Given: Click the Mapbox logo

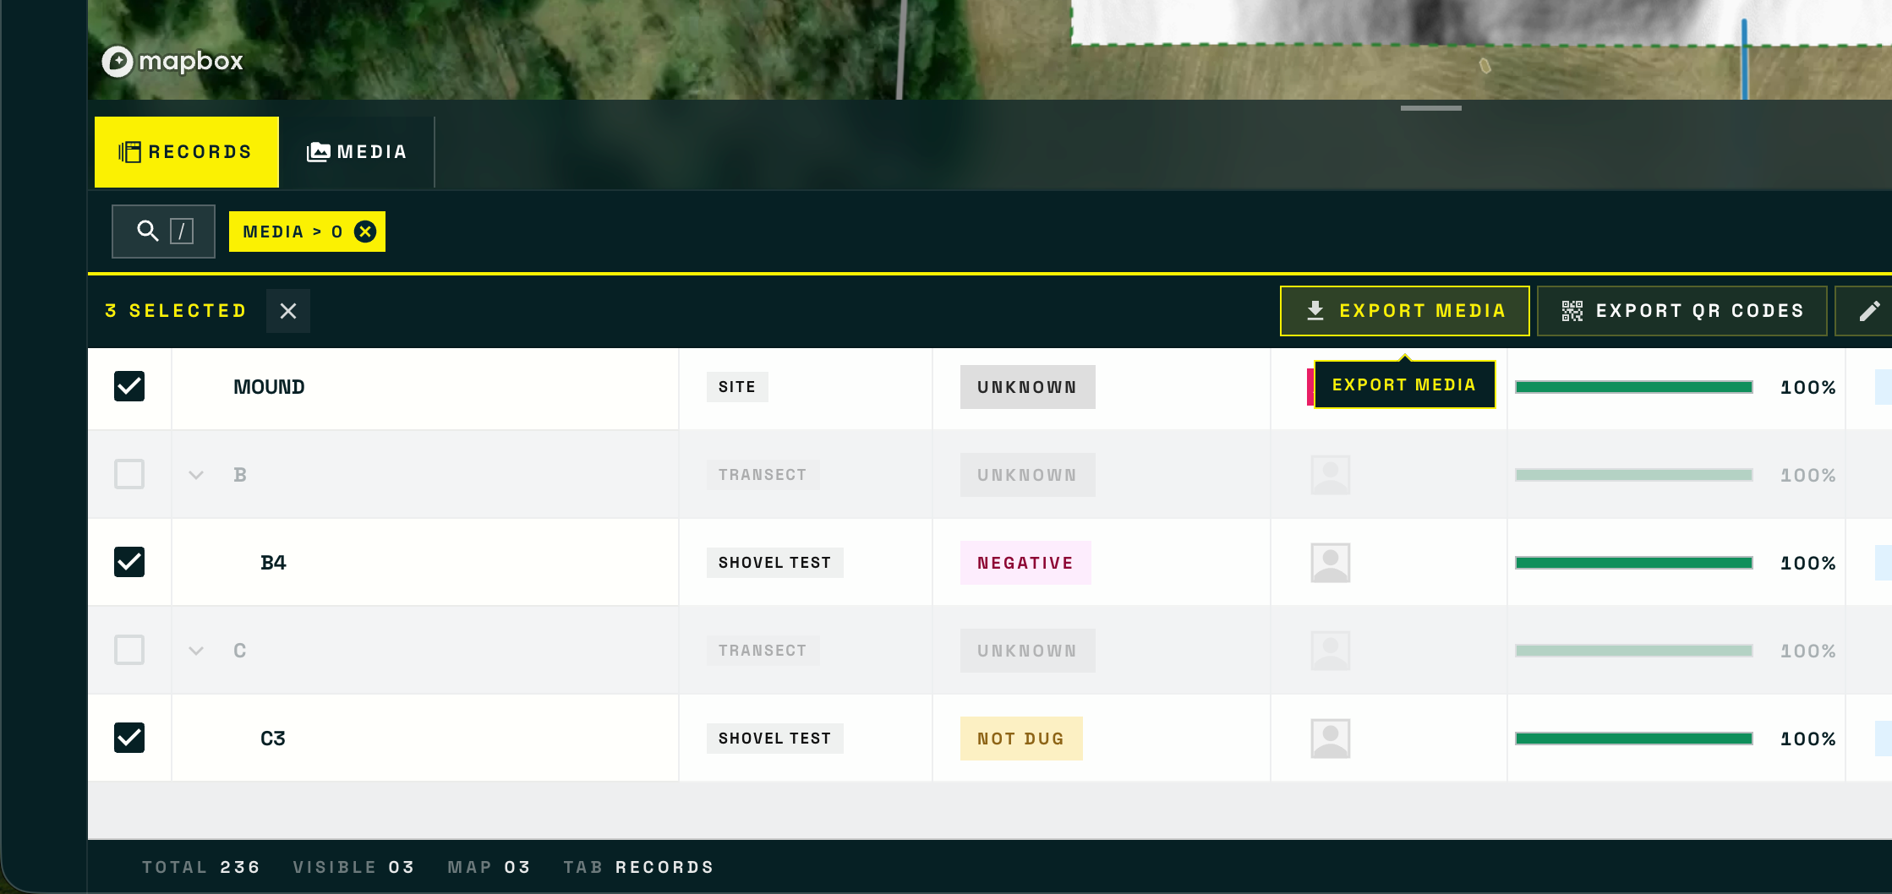Looking at the screenshot, I should pos(172,61).
